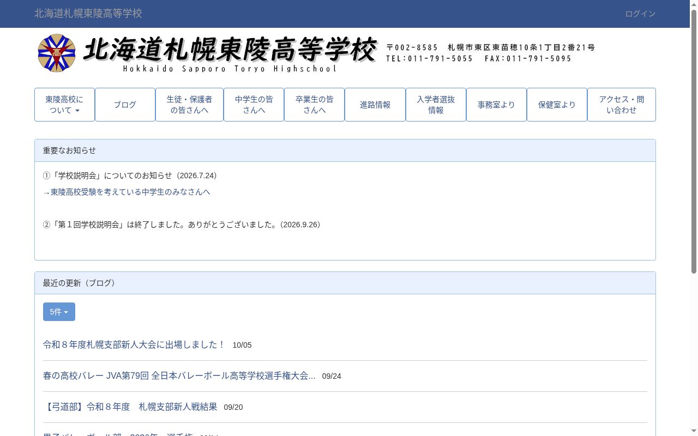Open the ブログ menu item

pyautogui.click(x=125, y=105)
